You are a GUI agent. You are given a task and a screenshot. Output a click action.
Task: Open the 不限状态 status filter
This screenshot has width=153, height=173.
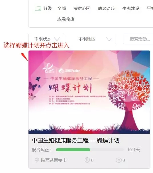coord(46,39)
